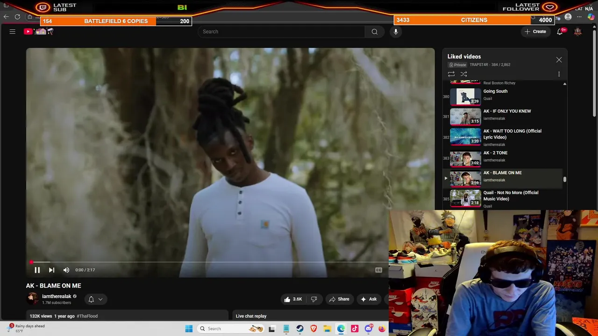Click into the YouTube search field
Image resolution: width=598 pixels, height=336 pixels.
click(x=281, y=31)
